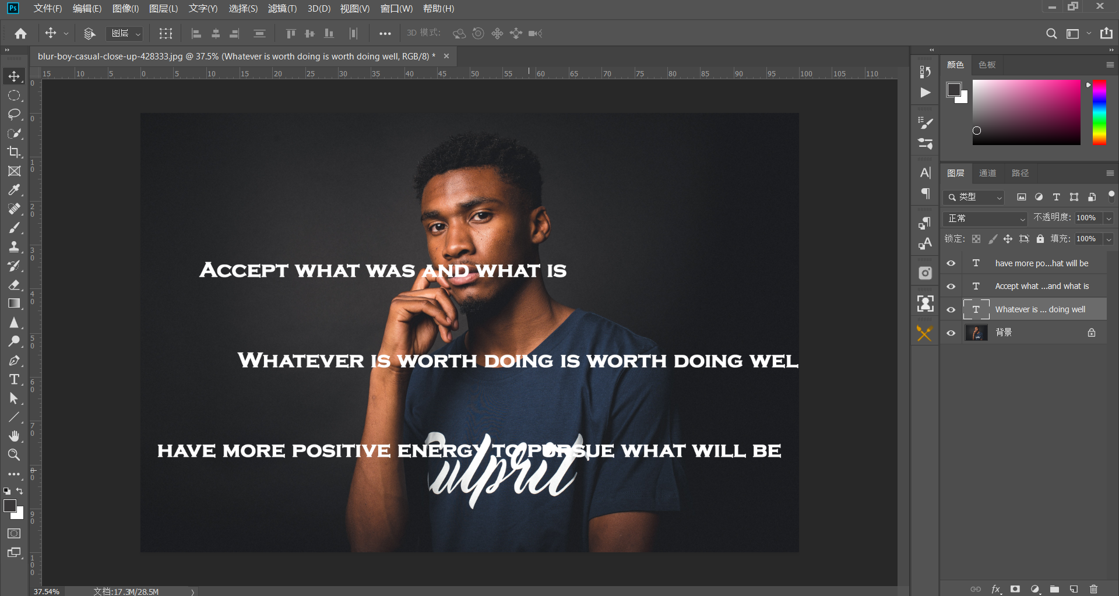Hide the 'have more po...hat will be' layer
The image size is (1119, 596).
click(951, 263)
